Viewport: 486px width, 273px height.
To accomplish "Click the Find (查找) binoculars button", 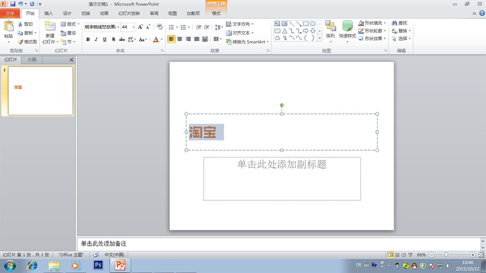I will pos(400,23).
